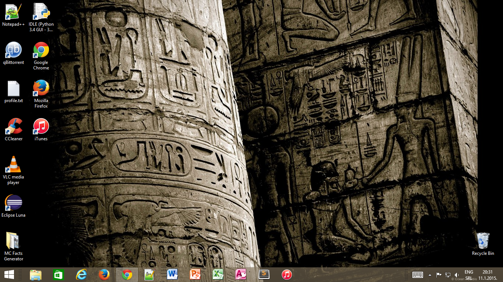The image size is (503, 282).
Task: Open Notepad++ from the taskbar
Action: [149, 275]
